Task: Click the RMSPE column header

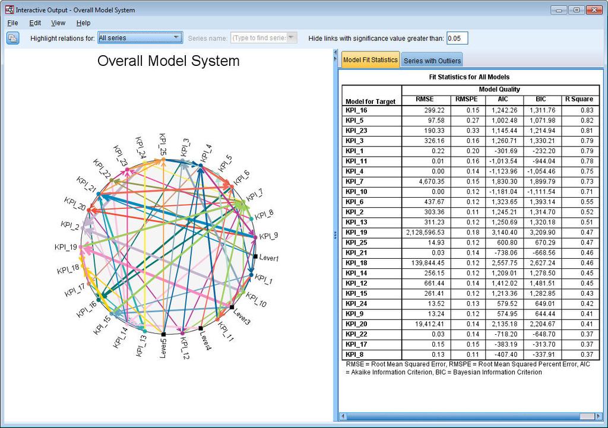Action: (x=467, y=99)
